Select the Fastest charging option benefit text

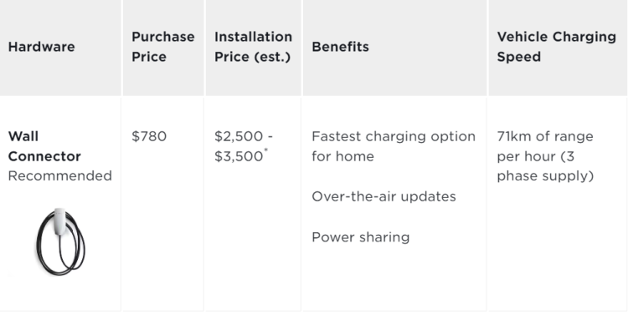tap(394, 137)
